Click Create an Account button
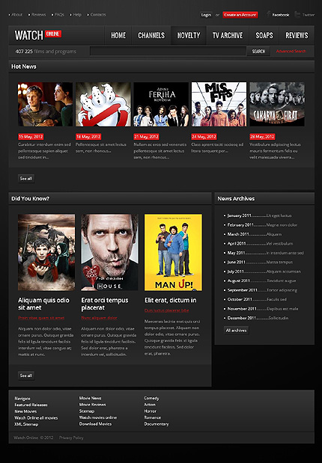 click(240, 15)
